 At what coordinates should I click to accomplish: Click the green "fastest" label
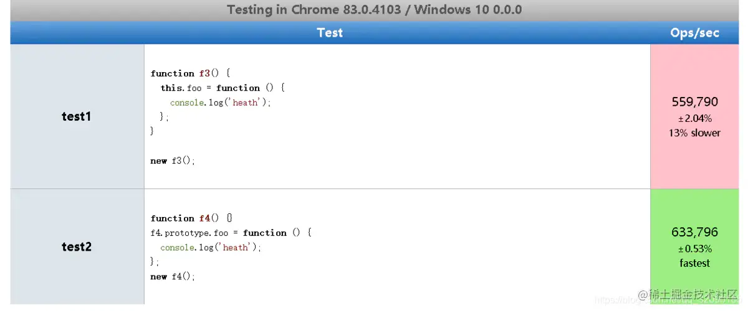coord(694,263)
